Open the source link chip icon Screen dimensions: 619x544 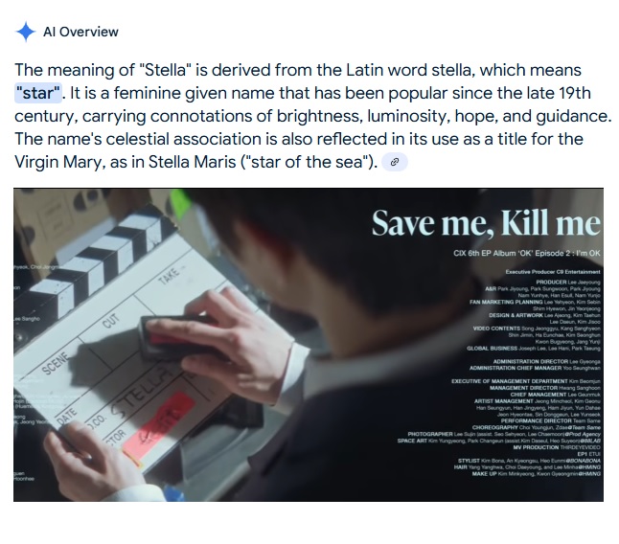pyautogui.click(x=395, y=162)
